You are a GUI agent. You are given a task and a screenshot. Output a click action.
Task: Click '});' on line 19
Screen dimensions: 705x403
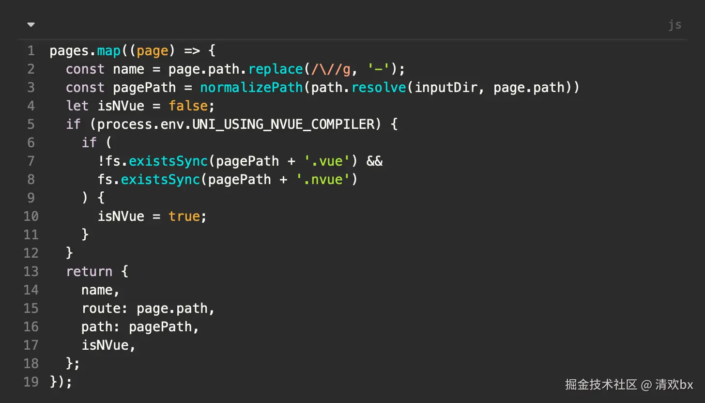point(61,382)
